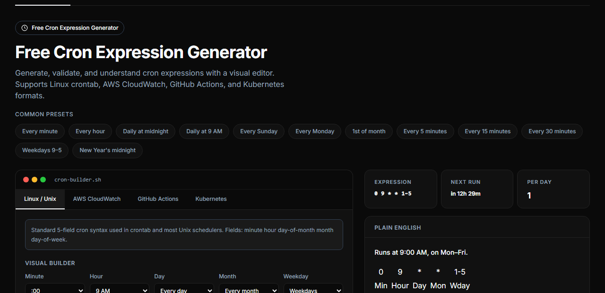This screenshot has height=293, width=605.
Task: Click the Wday field label under 1-5
Action: point(460,285)
